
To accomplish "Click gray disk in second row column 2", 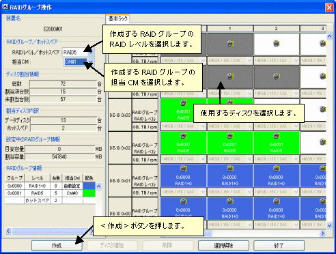I will [277, 77].
